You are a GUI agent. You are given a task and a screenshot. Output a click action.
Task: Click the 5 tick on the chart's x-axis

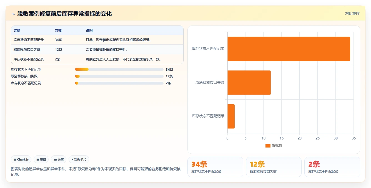tap(245, 138)
